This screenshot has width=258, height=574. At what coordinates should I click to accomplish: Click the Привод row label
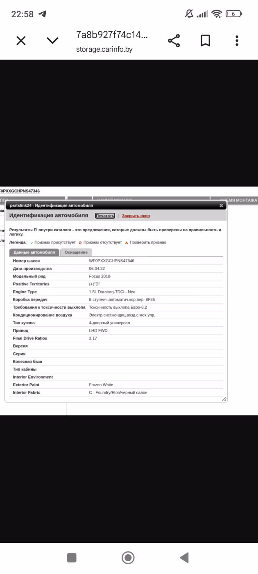pyautogui.click(x=20, y=330)
